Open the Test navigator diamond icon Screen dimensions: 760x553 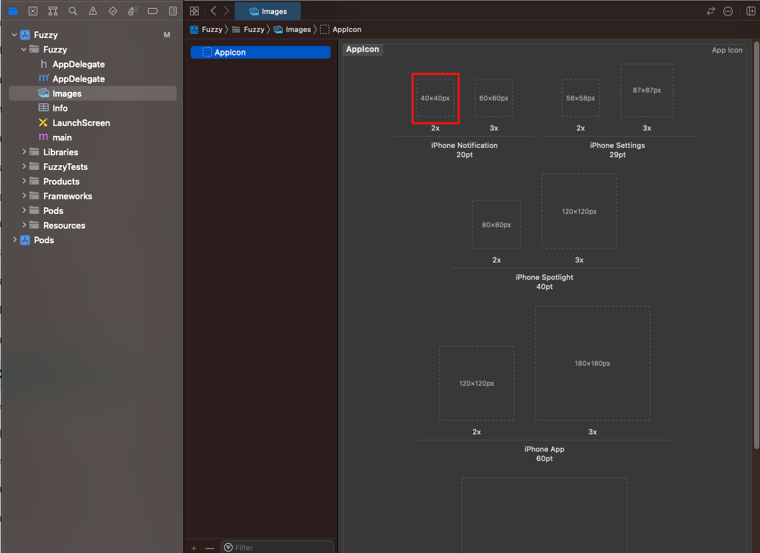coord(113,11)
